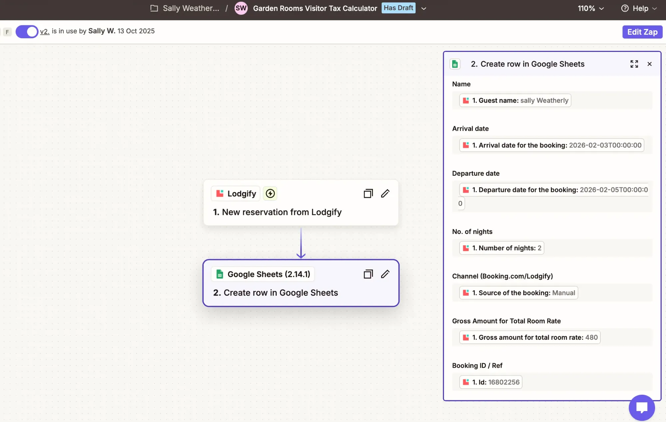Viewport: 666px width, 422px height.
Task: Duplicate the Google Sheets step
Action: coord(368,274)
